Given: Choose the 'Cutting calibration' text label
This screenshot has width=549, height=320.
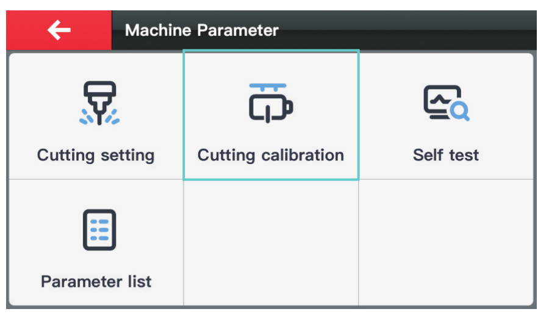Looking at the screenshot, I should pos(271,155).
